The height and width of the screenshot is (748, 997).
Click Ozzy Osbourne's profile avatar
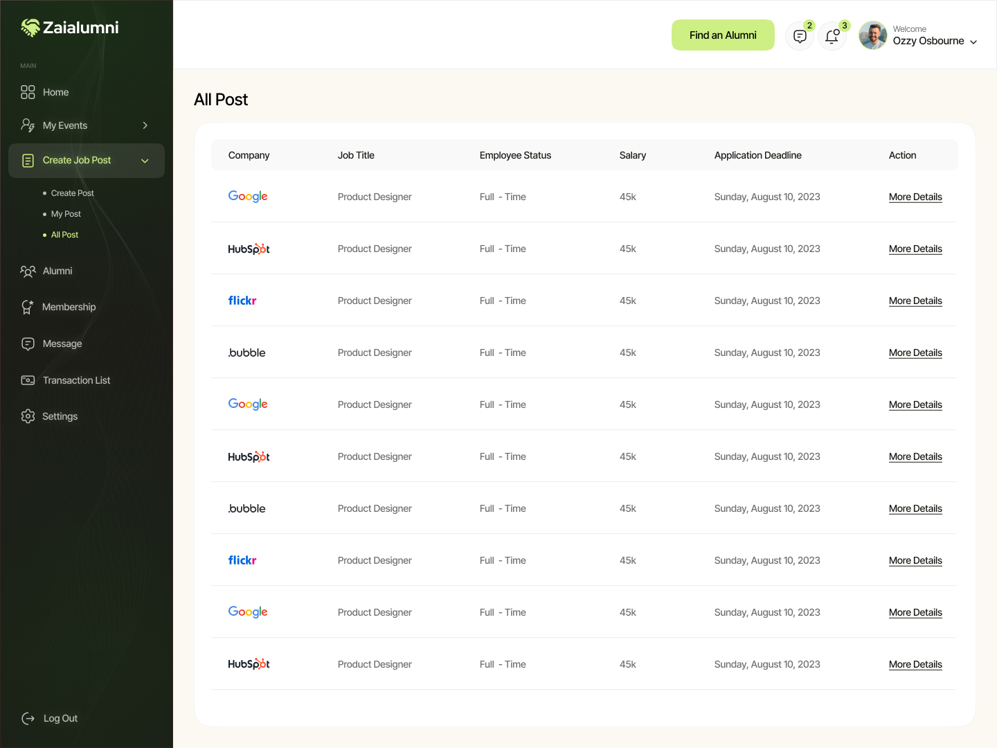point(872,35)
